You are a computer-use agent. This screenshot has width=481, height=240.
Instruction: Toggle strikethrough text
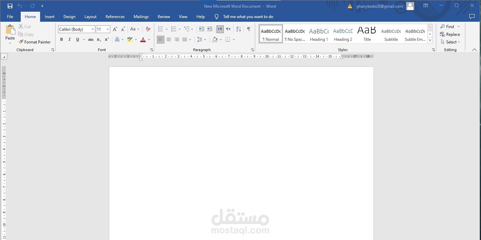91,39
